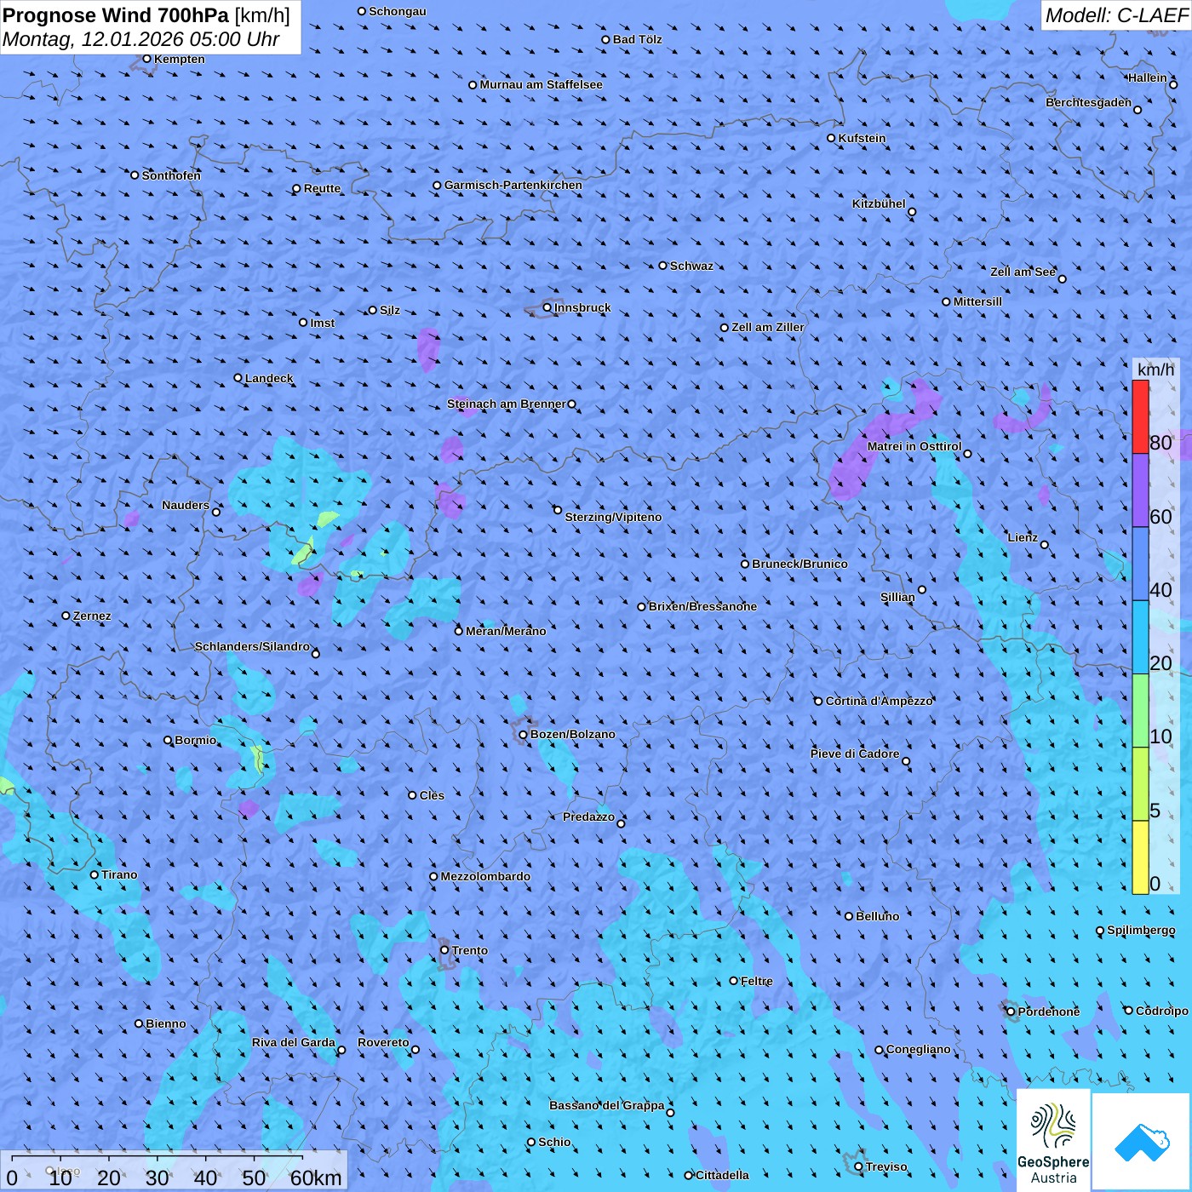Image resolution: width=1192 pixels, height=1192 pixels.
Task: Click the 'Modell: C-LAEF' label
Action: (1115, 15)
